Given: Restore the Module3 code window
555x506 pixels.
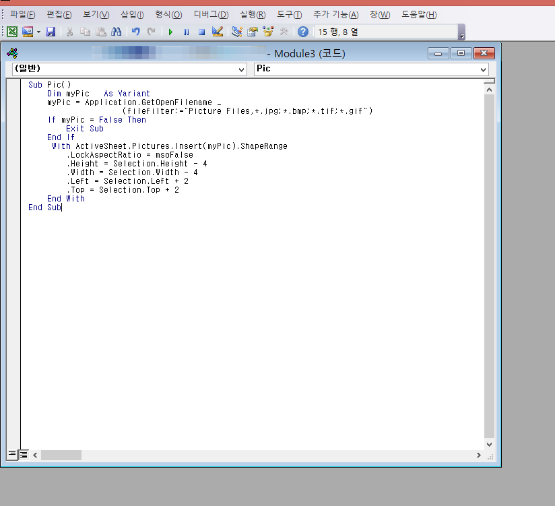Looking at the screenshot, I should [x=461, y=53].
